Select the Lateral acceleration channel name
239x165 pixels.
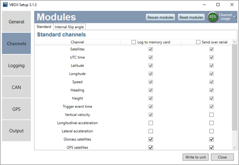click(x=77, y=131)
